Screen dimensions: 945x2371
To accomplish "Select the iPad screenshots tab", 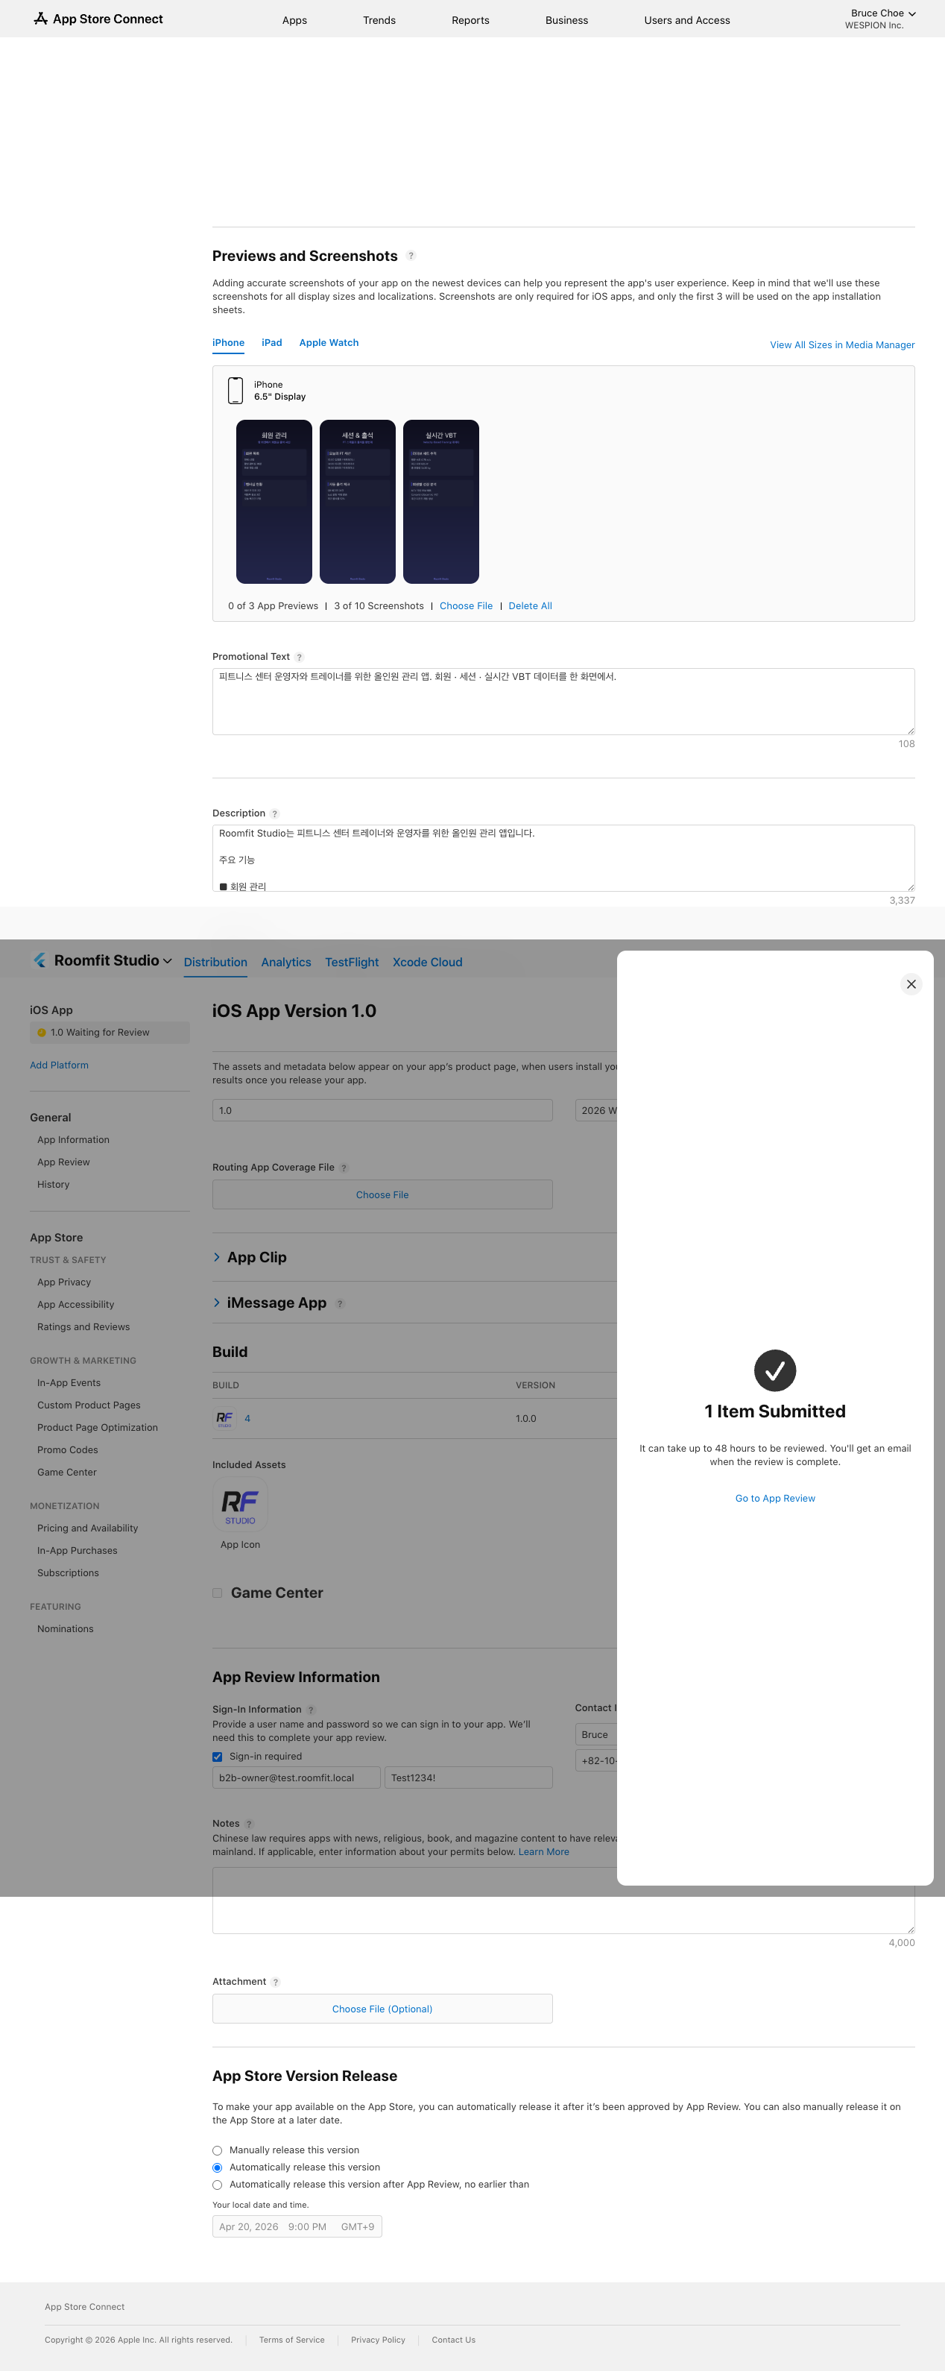I will coord(271,342).
